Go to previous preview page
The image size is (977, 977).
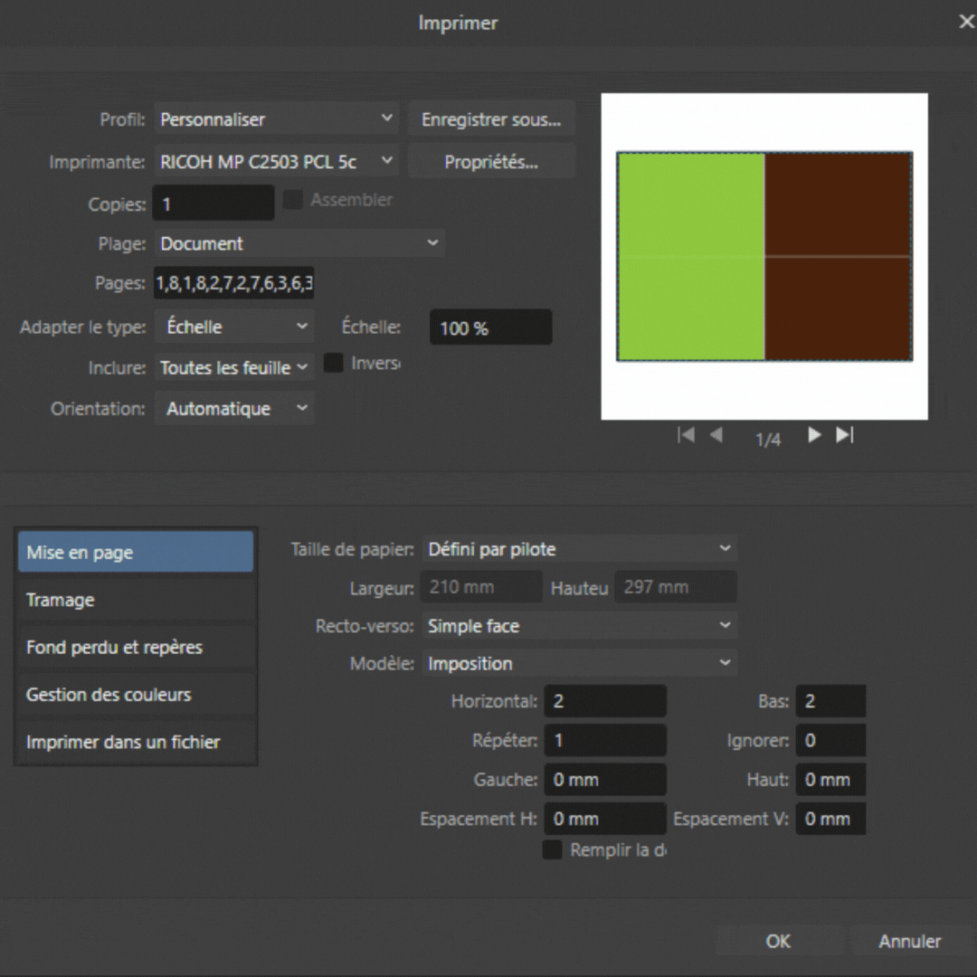[x=716, y=435]
